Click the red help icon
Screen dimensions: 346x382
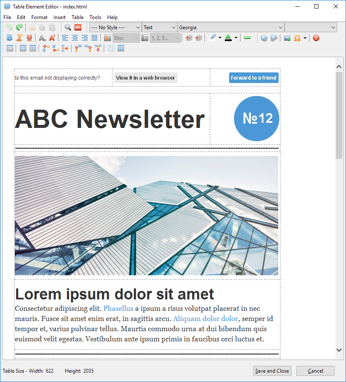click(316, 38)
